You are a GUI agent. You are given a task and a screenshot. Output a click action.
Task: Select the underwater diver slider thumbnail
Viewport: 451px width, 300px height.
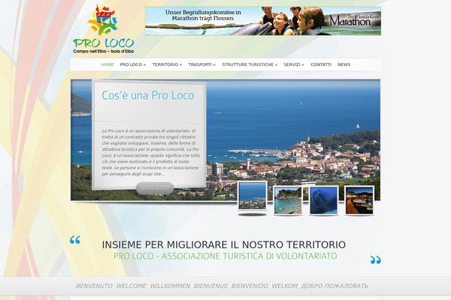click(323, 200)
